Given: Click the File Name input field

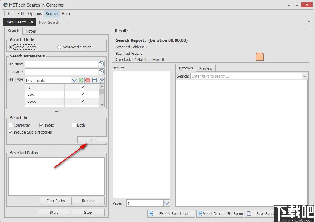Looking at the screenshot, I should pos(61,64).
